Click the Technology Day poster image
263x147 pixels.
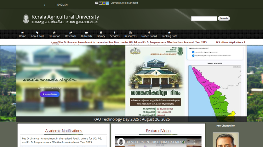coord(155,81)
